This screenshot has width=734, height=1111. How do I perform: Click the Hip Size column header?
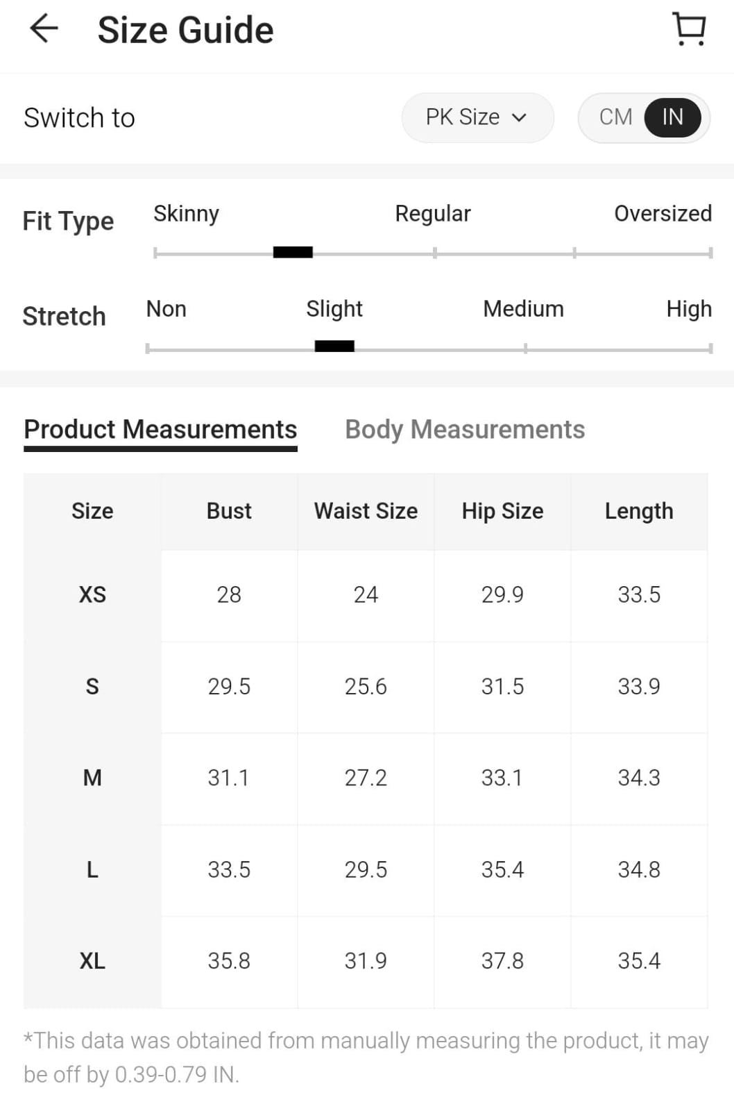coord(502,511)
